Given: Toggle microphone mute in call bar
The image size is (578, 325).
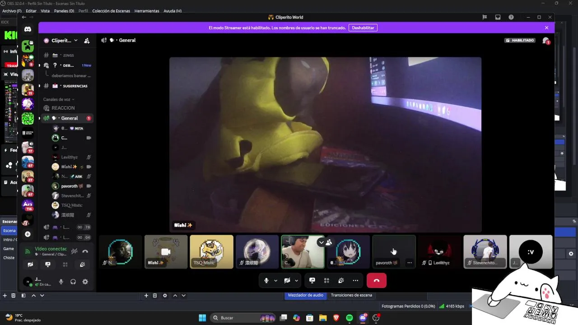Looking at the screenshot, I should coord(266,280).
